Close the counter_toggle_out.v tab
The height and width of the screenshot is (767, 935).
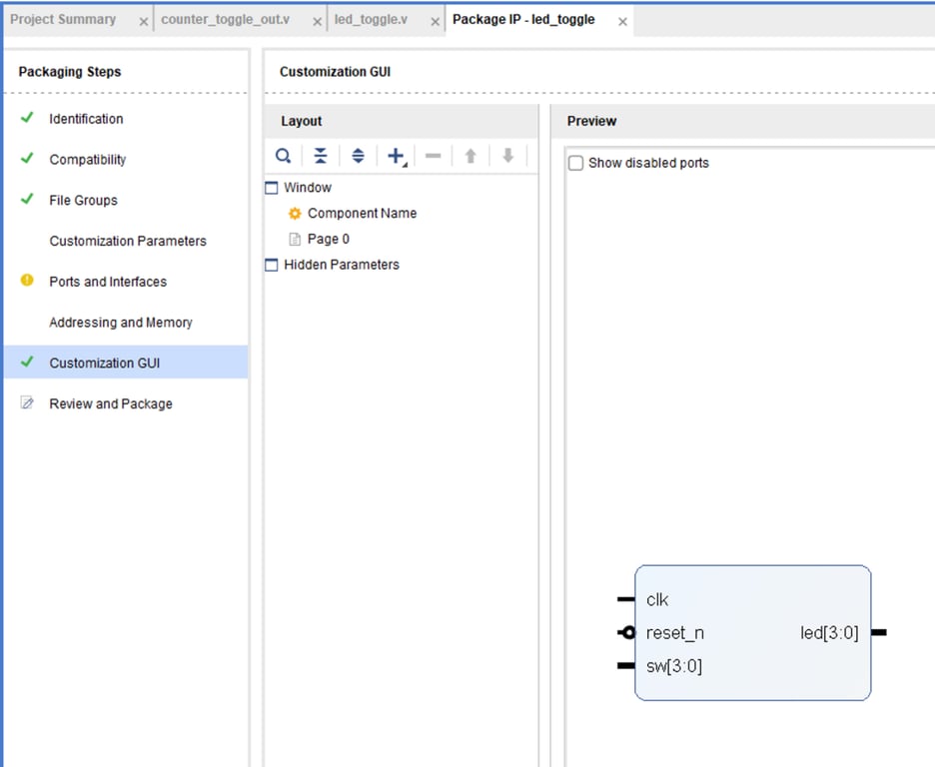click(x=318, y=22)
